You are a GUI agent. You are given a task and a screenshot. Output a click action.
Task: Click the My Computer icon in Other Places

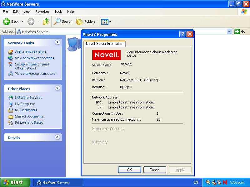pyautogui.click(x=11, y=104)
